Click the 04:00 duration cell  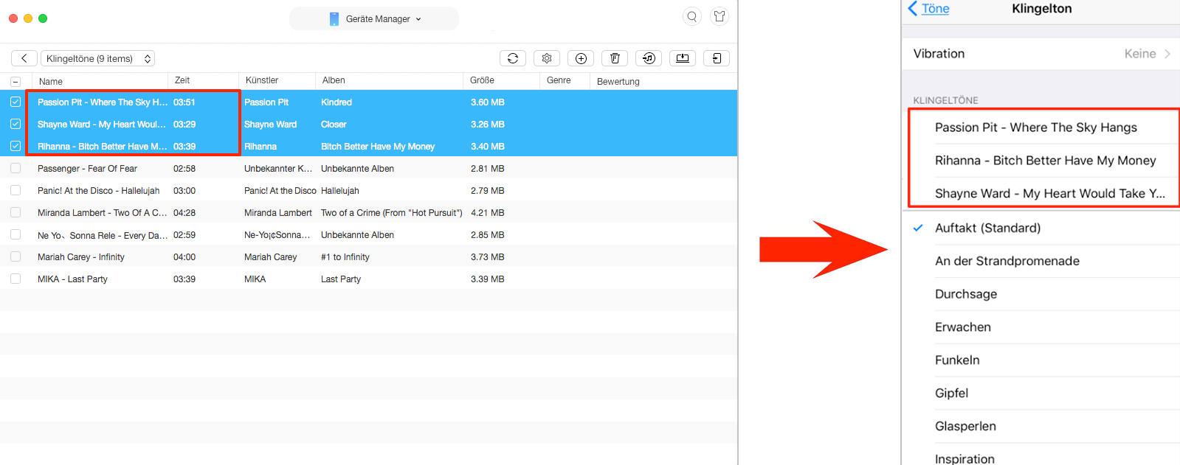pos(184,257)
